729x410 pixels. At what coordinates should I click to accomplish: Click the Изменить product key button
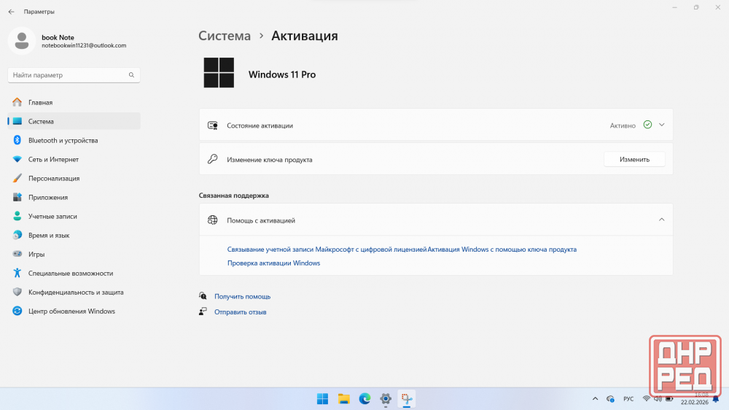(x=634, y=159)
